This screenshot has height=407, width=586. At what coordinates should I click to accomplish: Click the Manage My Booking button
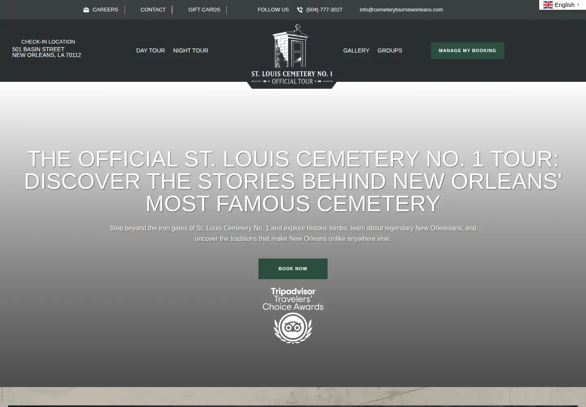[x=468, y=50]
